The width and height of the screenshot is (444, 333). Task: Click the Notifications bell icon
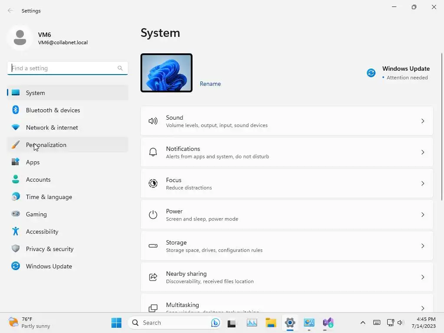153,152
